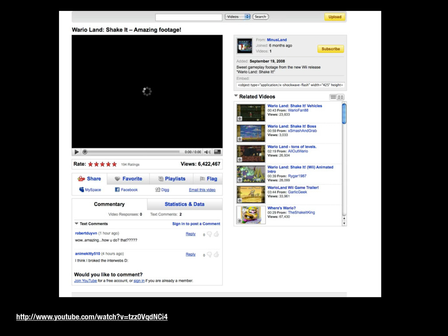Add Game Trailer video to quicklist

(240, 200)
